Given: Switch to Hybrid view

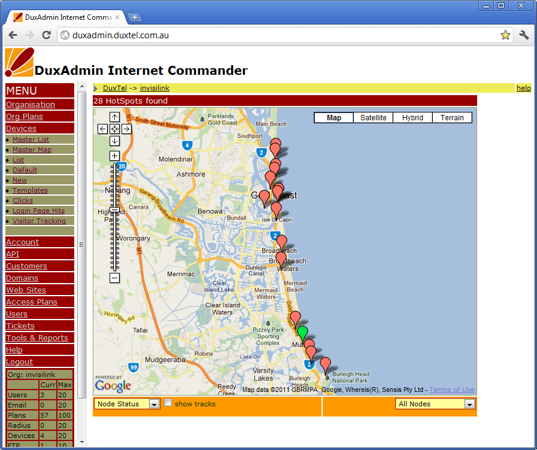Looking at the screenshot, I should pos(412,118).
